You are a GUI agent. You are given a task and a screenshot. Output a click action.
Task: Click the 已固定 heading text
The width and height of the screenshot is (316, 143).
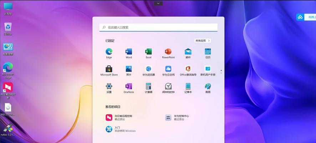tap(110, 41)
